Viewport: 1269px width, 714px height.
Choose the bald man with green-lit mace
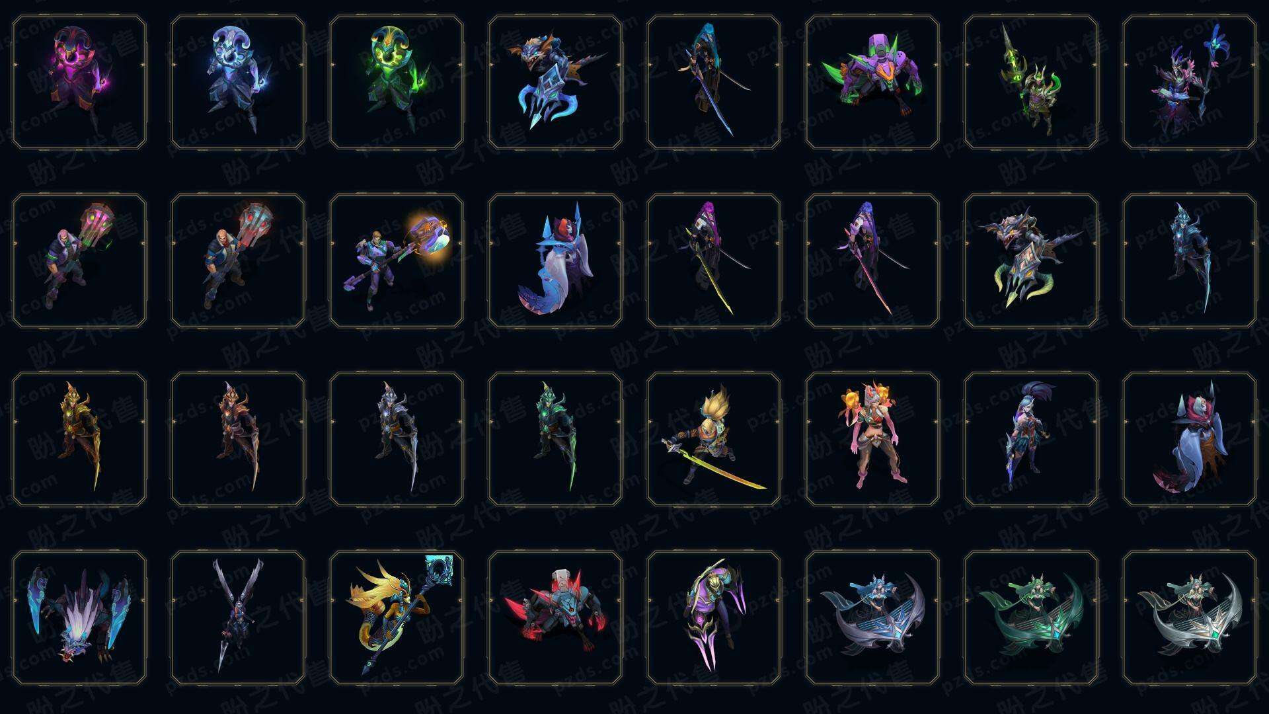coord(79,260)
